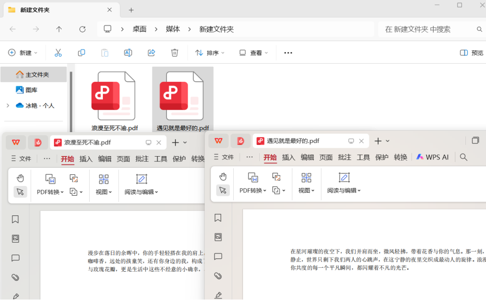
Task: Add a new tab in the right WPS window
Action: pos(378,141)
